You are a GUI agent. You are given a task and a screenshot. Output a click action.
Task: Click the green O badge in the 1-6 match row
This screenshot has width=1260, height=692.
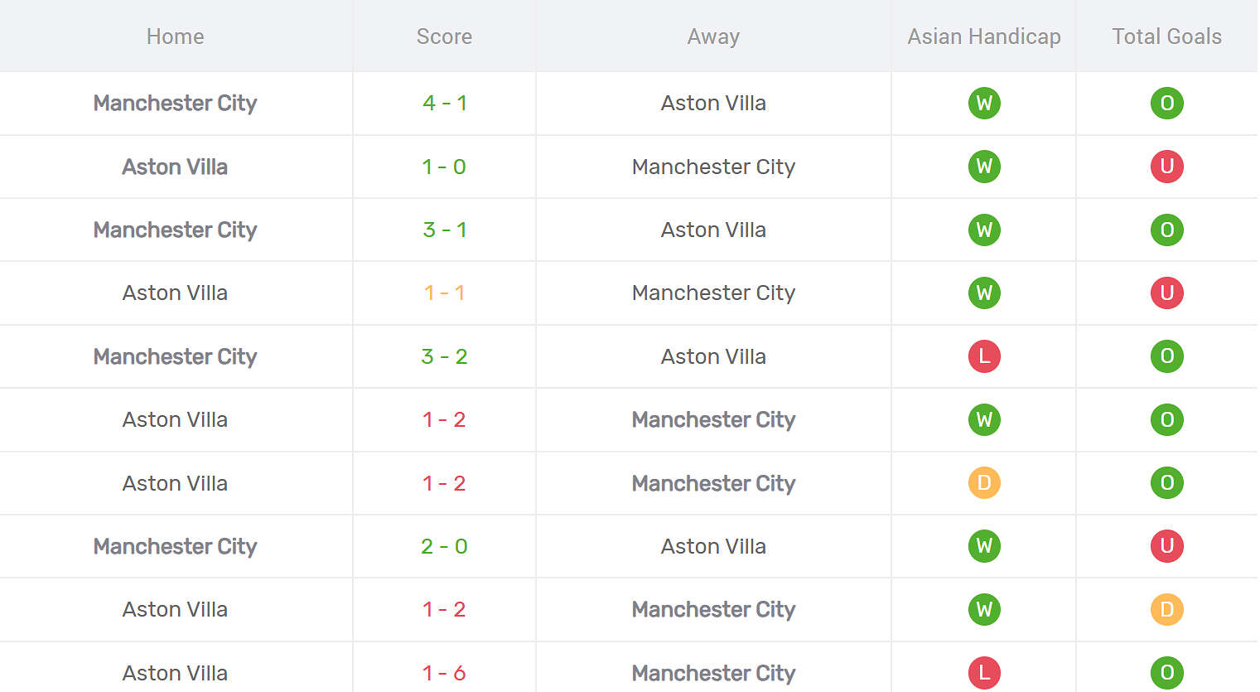[x=1166, y=673]
